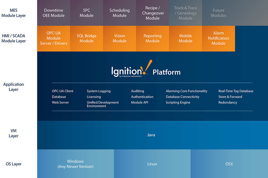Select the Reporting Module block

[x=153, y=38]
